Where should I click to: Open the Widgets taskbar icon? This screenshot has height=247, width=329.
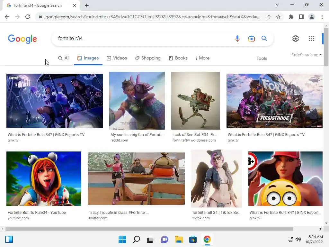pyautogui.click(x=9, y=239)
